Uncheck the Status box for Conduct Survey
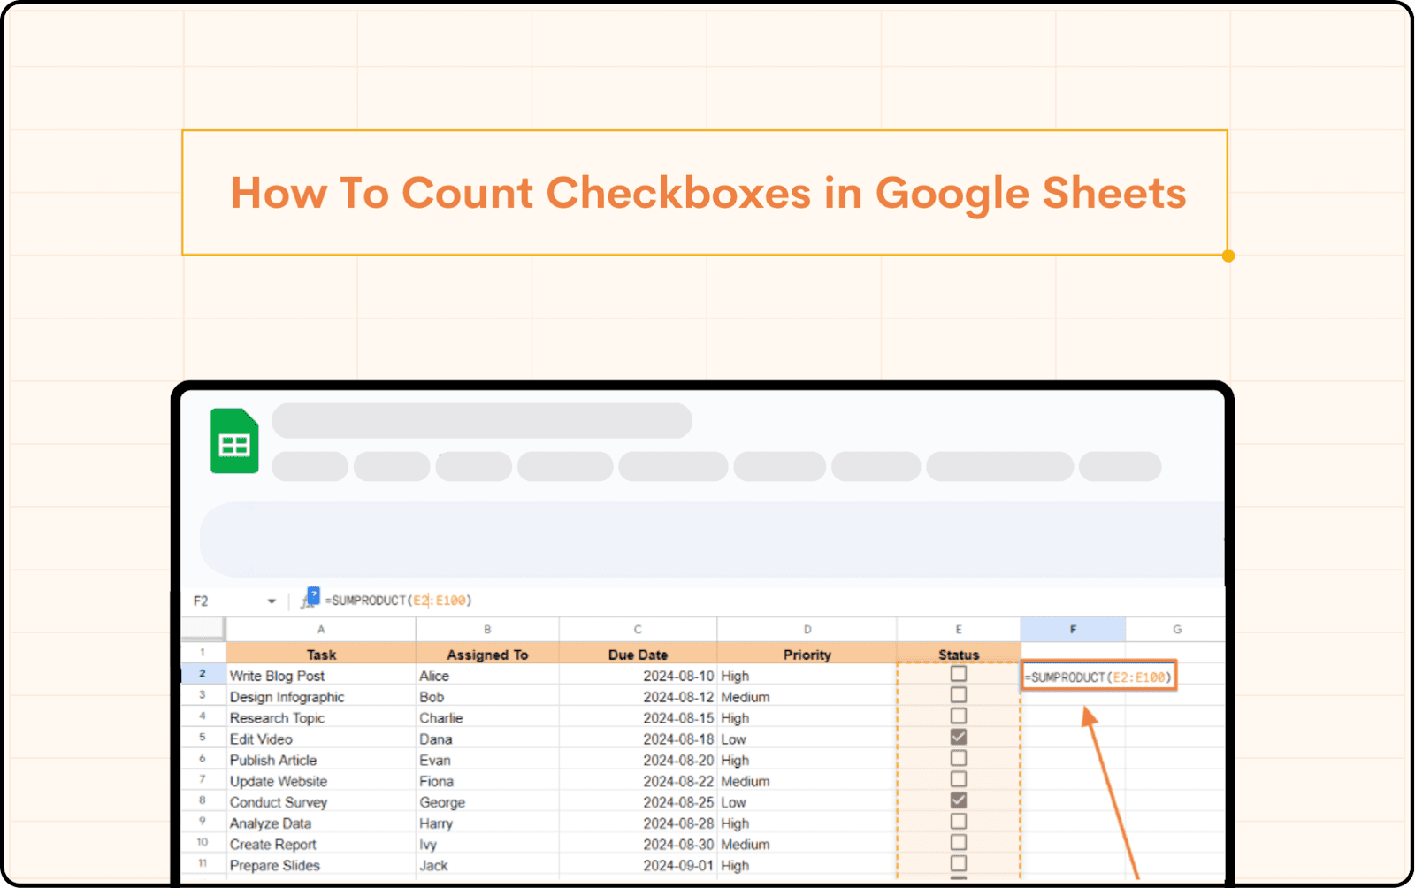1415x888 pixels. coord(959,800)
